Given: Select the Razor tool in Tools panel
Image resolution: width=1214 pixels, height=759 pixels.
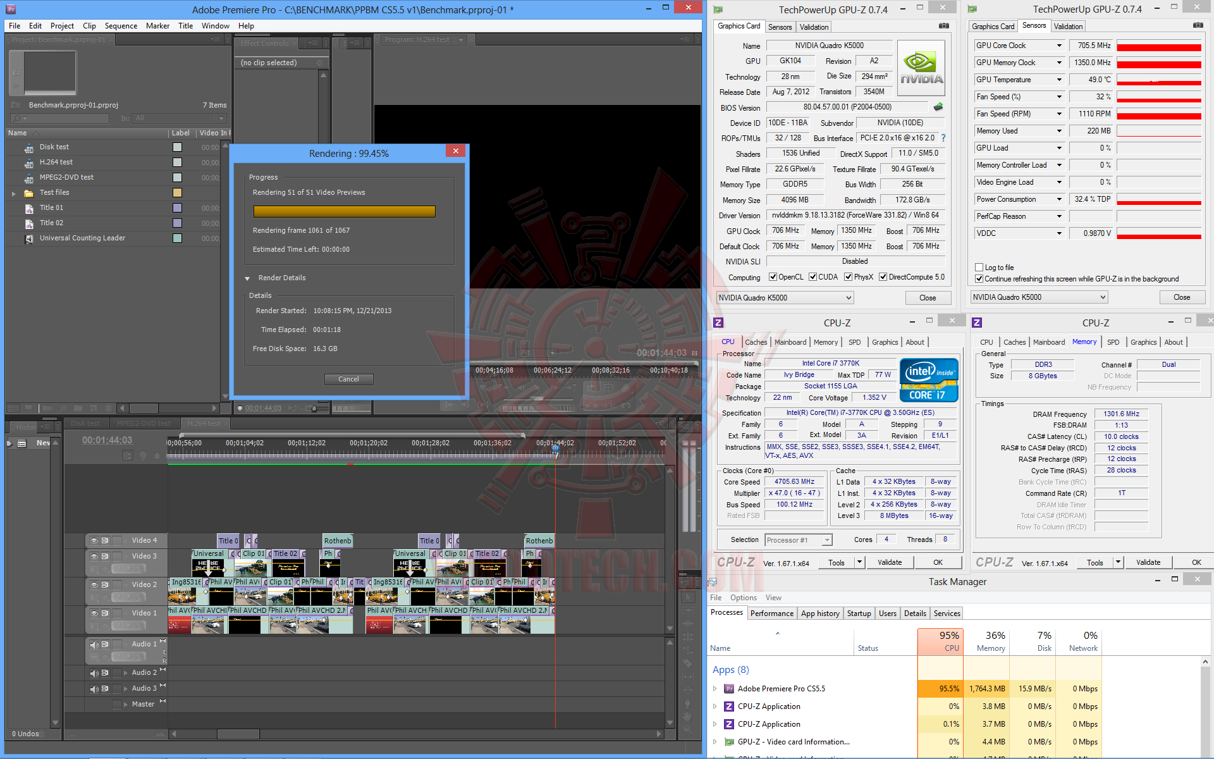Looking at the screenshot, I should click(687, 663).
